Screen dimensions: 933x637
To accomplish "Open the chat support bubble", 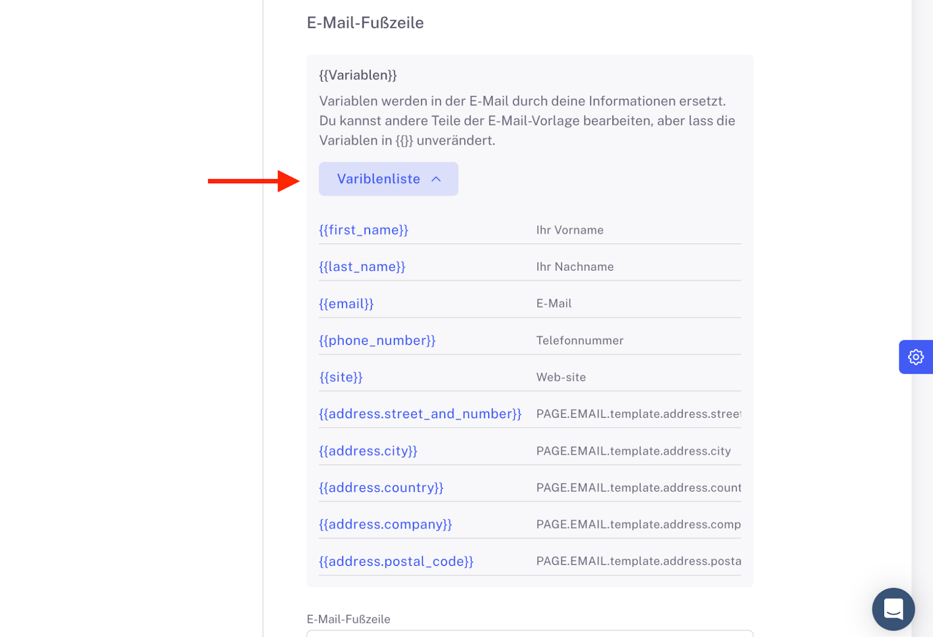I will click(x=893, y=609).
